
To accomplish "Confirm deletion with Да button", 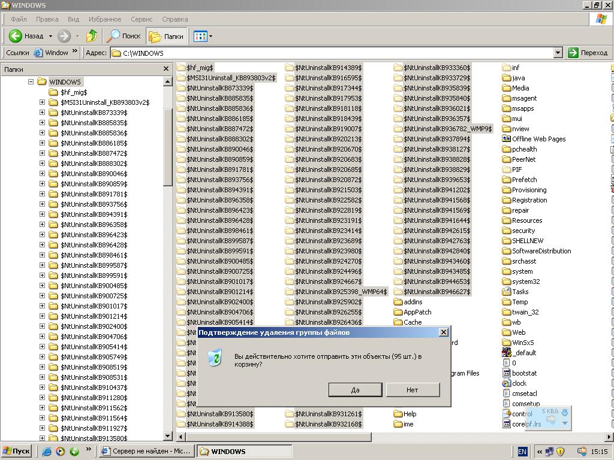I will click(355, 390).
